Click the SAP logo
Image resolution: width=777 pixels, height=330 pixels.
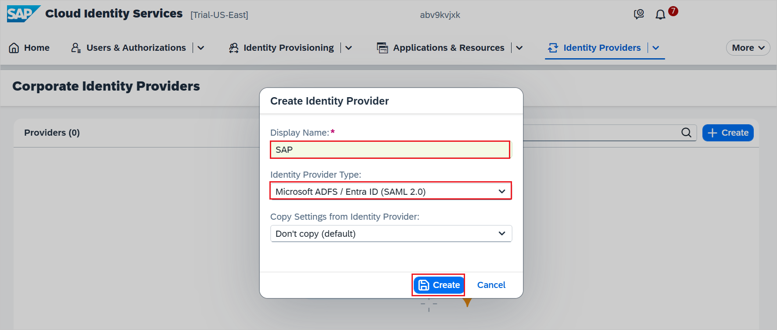(23, 14)
